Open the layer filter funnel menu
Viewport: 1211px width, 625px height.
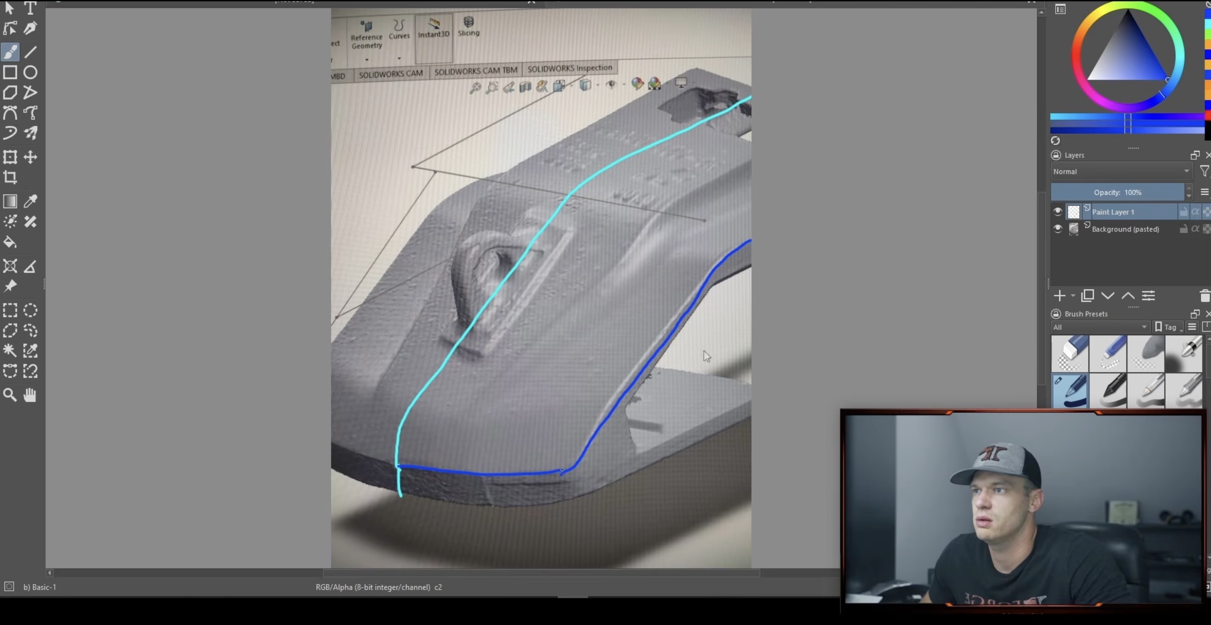point(1204,171)
